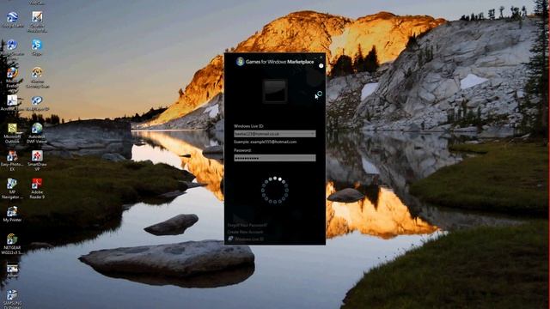Open the SmartDraw VP desktop shortcut
Viewport: 550px width, 309px height.
coord(37,161)
